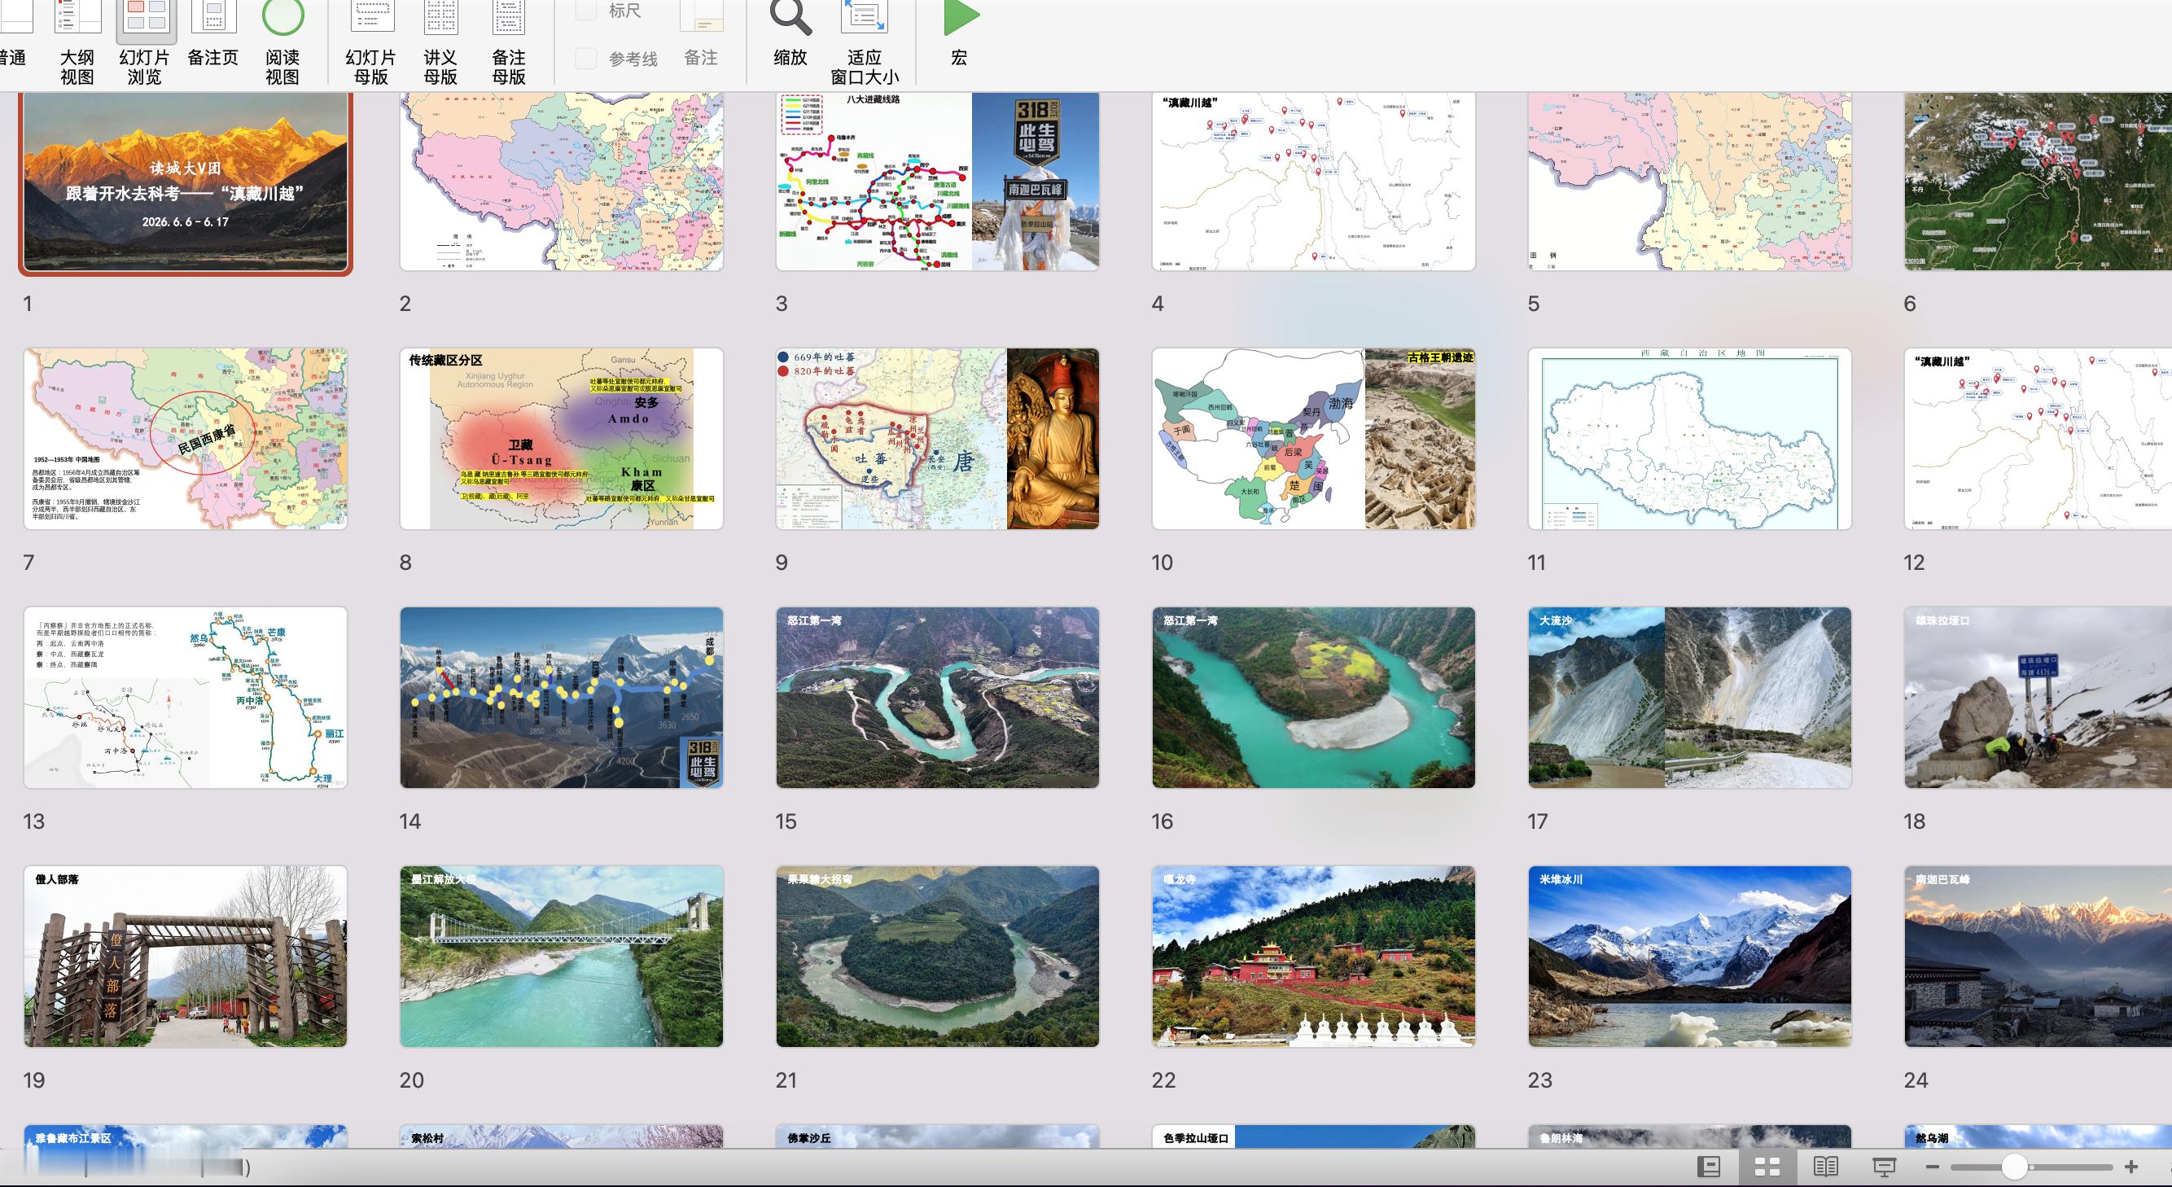Select slide 19 僜人部落 thumbnail
The width and height of the screenshot is (2172, 1187).
[x=186, y=956]
